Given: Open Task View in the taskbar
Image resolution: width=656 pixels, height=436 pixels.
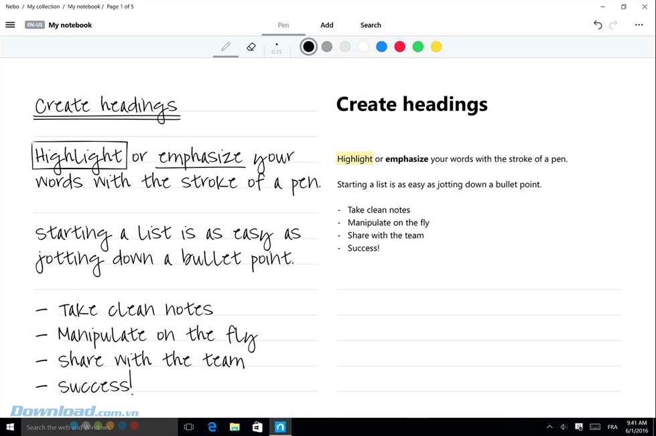Looking at the screenshot, I should [x=189, y=427].
